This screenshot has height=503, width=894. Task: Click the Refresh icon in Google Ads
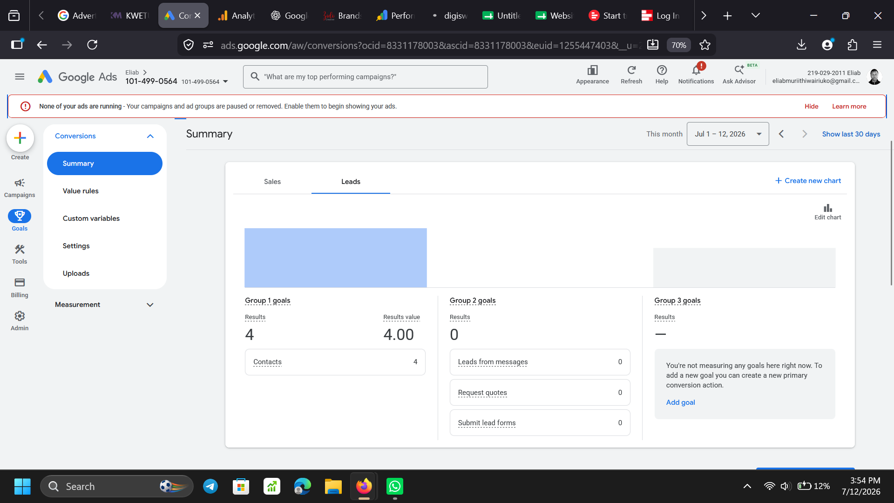[x=631, y=75]
